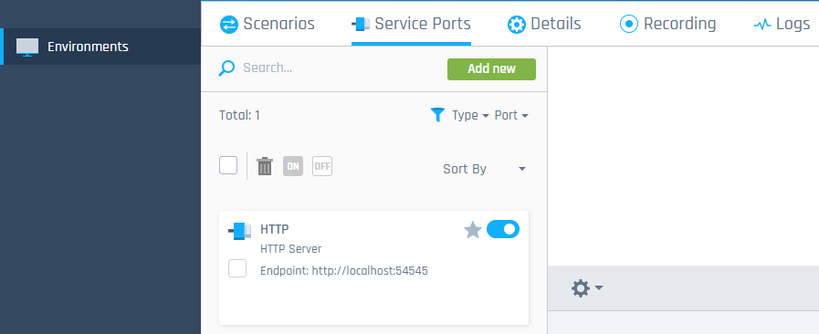Click the filter funnel icon

point(437,115)
